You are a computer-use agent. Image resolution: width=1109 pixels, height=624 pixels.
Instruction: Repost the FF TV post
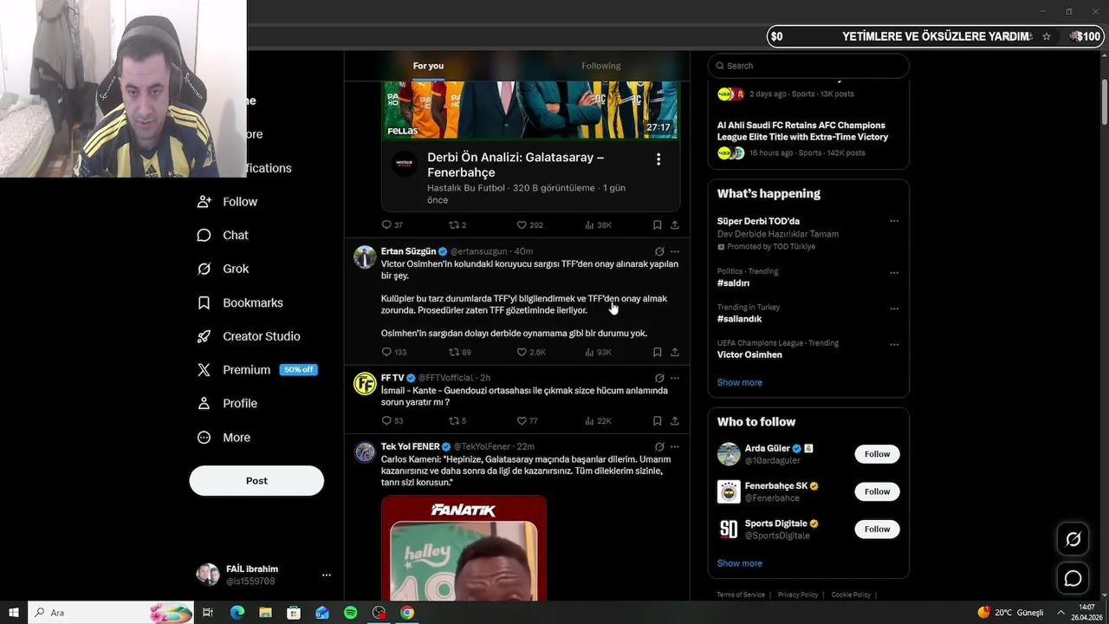point(457,421)
